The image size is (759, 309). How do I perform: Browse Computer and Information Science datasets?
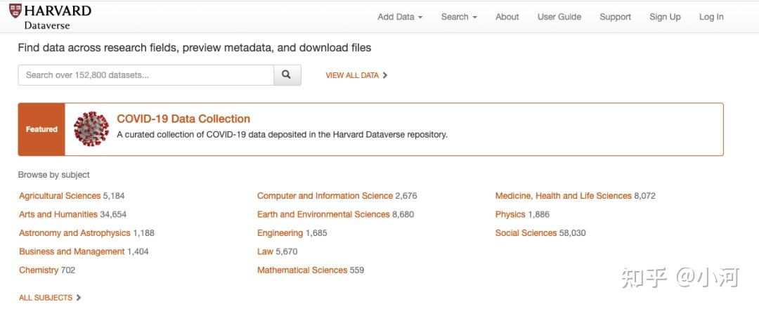pos(325,196)
